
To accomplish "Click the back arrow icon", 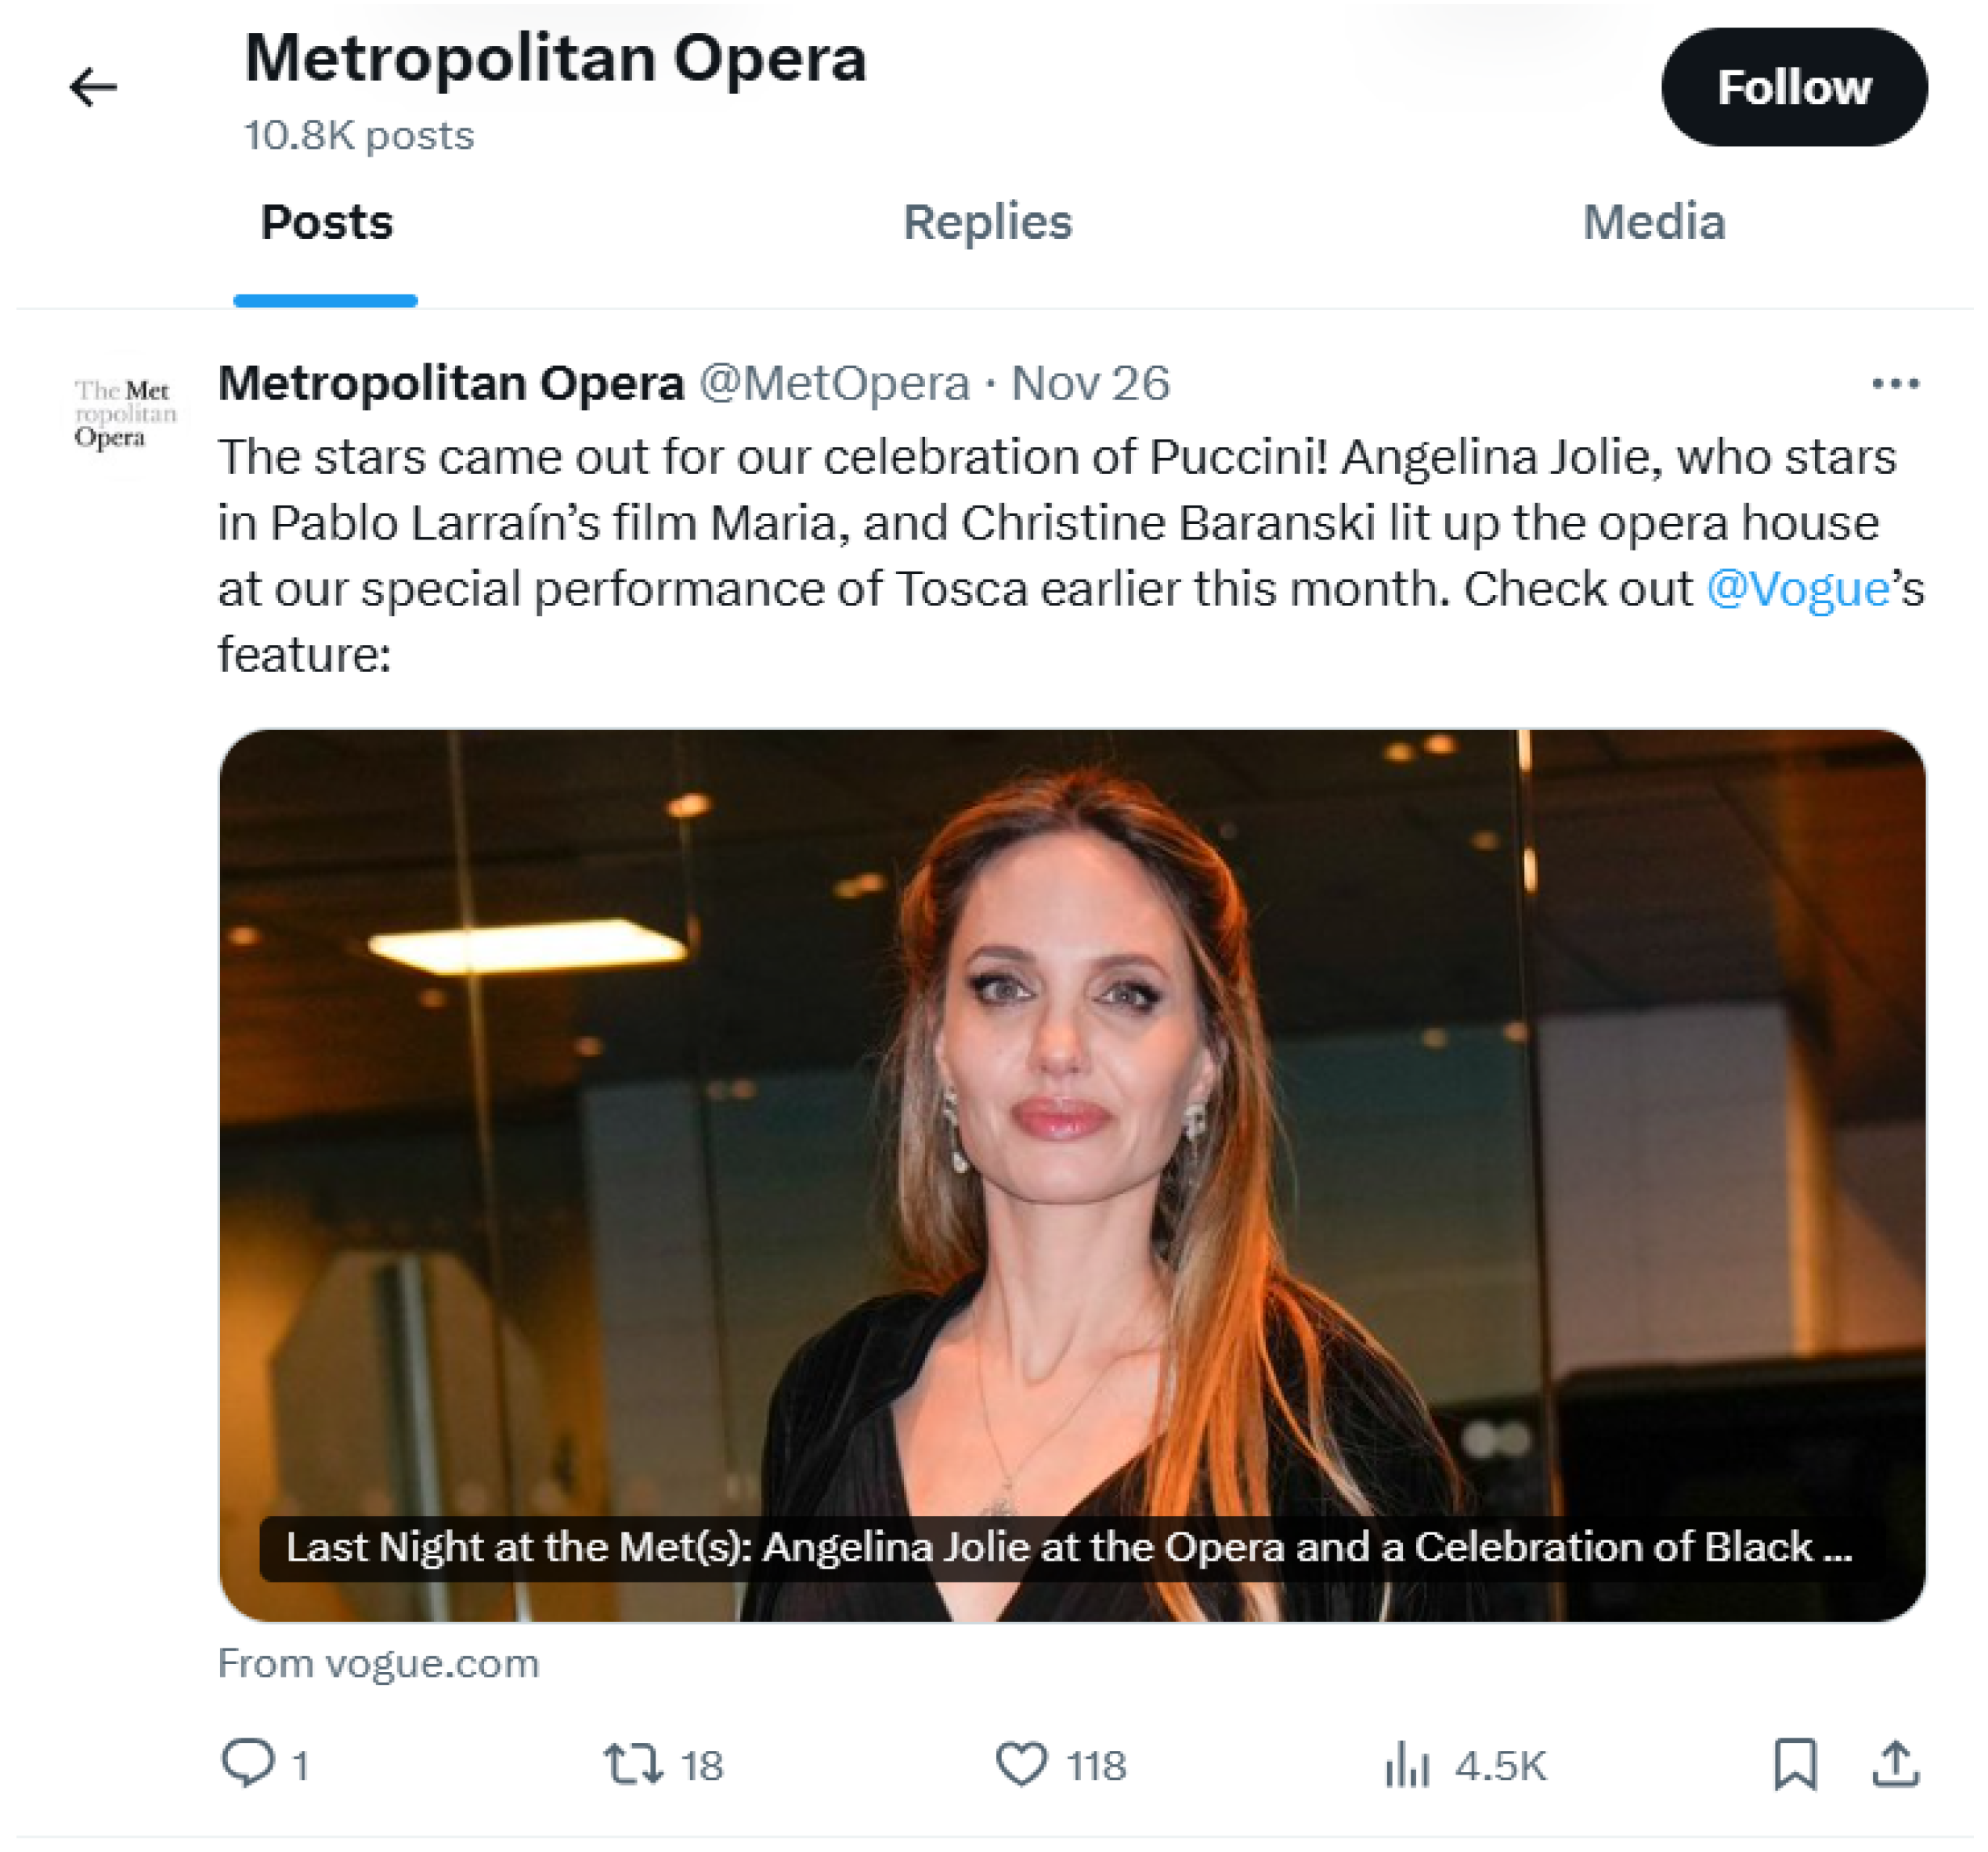I will click(93, 87).
